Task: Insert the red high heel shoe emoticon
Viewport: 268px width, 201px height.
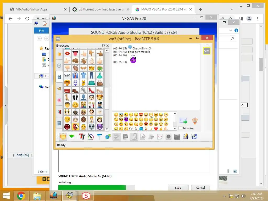Action: (91, 90)
